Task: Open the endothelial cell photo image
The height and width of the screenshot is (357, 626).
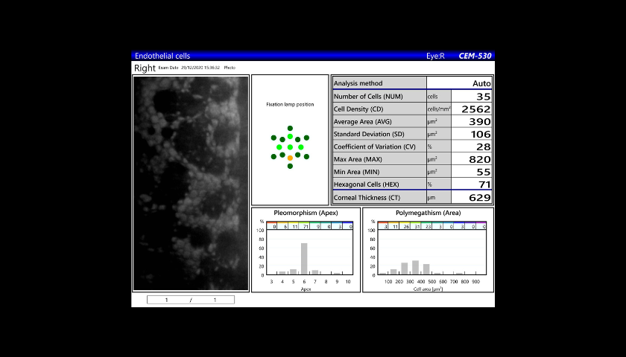Action: [x=191, y=183]
